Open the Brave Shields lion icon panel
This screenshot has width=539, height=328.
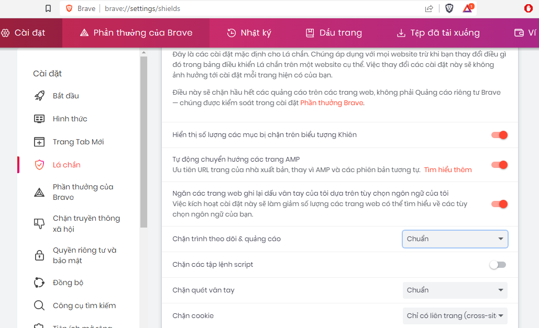pyautogui.click(x=449, y=8)
